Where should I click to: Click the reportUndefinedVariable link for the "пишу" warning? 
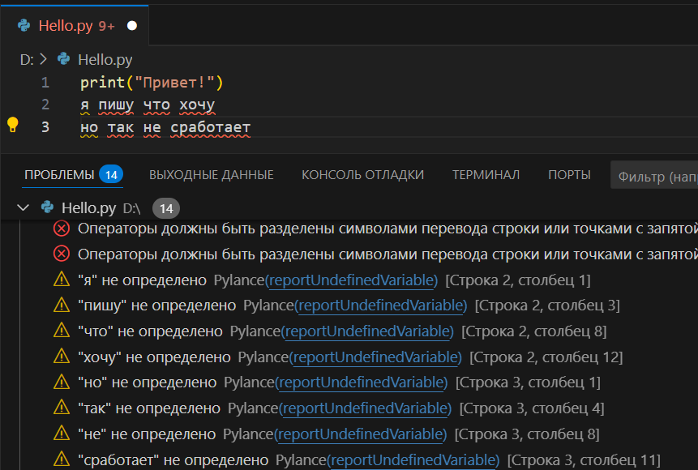pos(380,305)
